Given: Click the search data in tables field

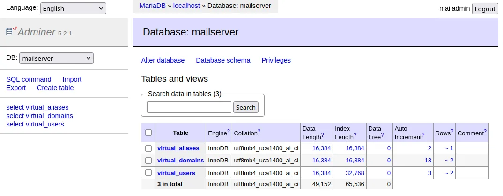Looking at the screenshot, I should (x=189, y=107).
